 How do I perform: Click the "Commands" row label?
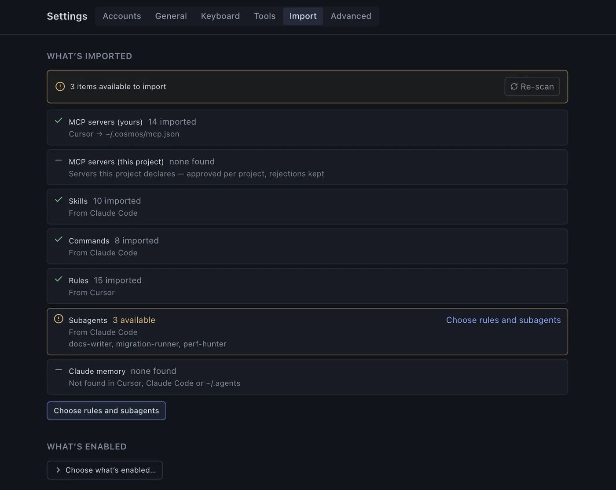click(x=89, y=241)
